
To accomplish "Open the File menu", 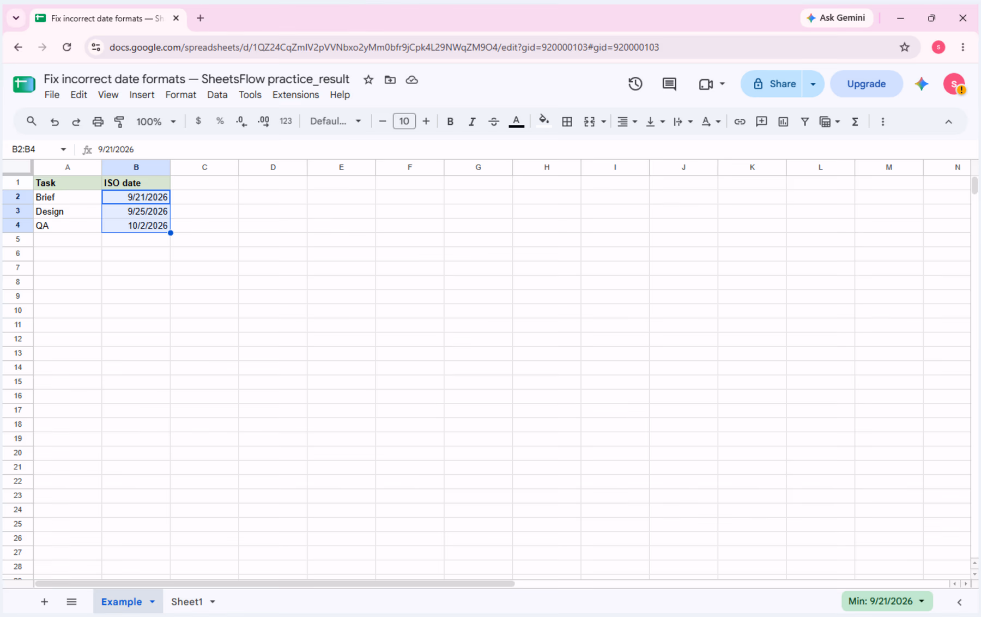I will [x=52, y=95].
